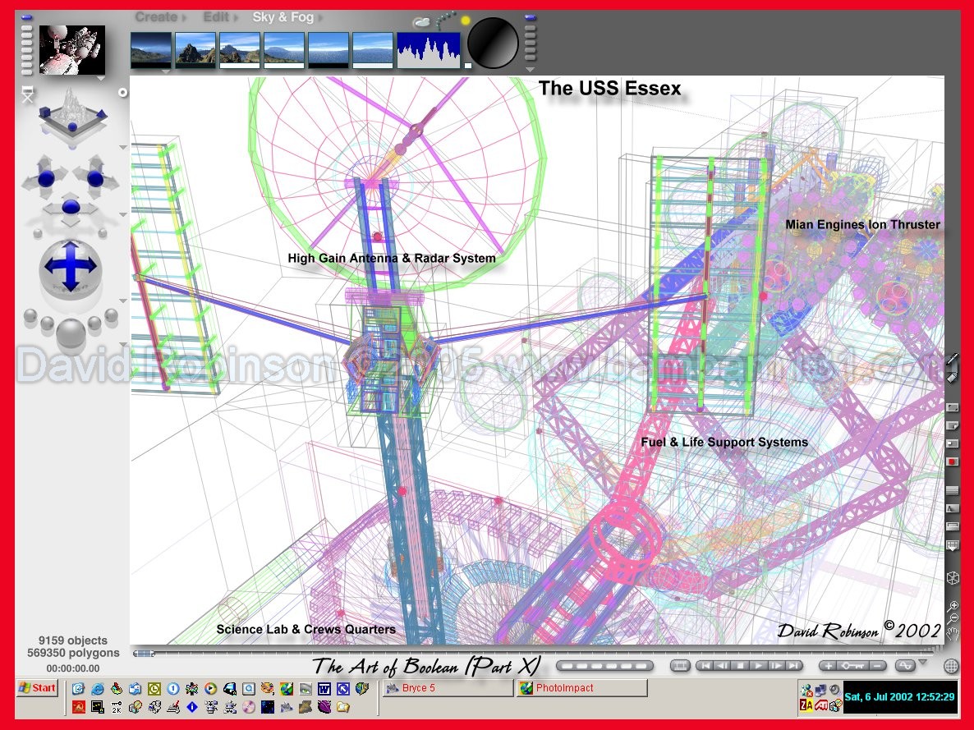Click the animation memory dots pill
Image resolution: width=974 pixels, height=730 pixels.
tap(604, 666)
